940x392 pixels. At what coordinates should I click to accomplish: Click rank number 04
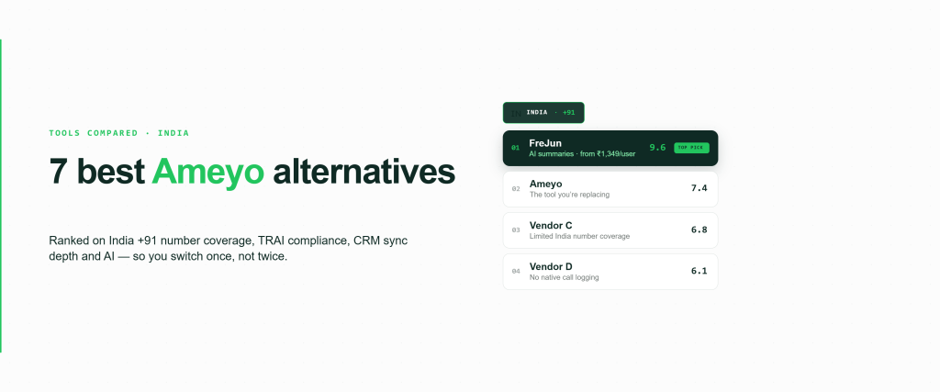tap(516, 272)
